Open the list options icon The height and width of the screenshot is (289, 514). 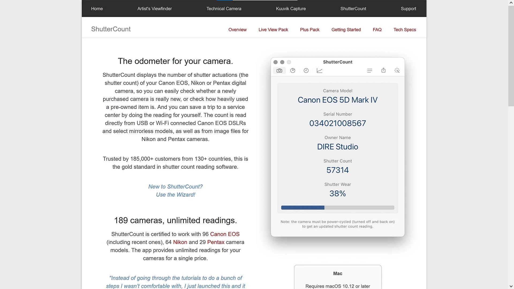coord(370,70)
